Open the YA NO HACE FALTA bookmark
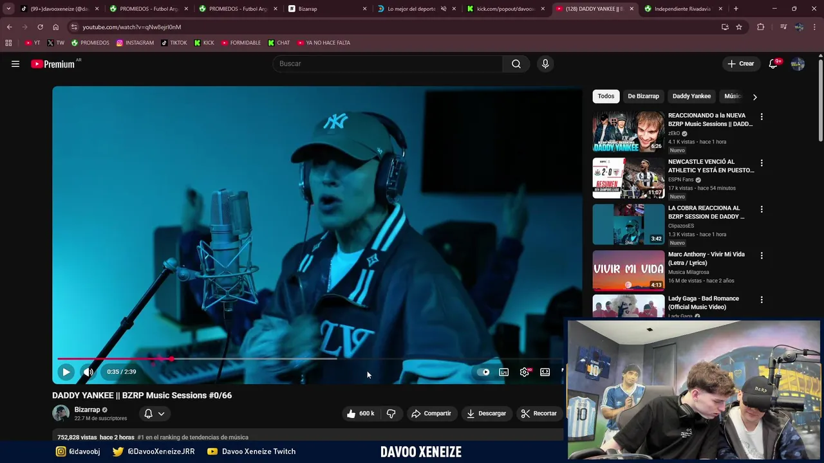This screenshot has width=824, height=463. coord(324,43)
